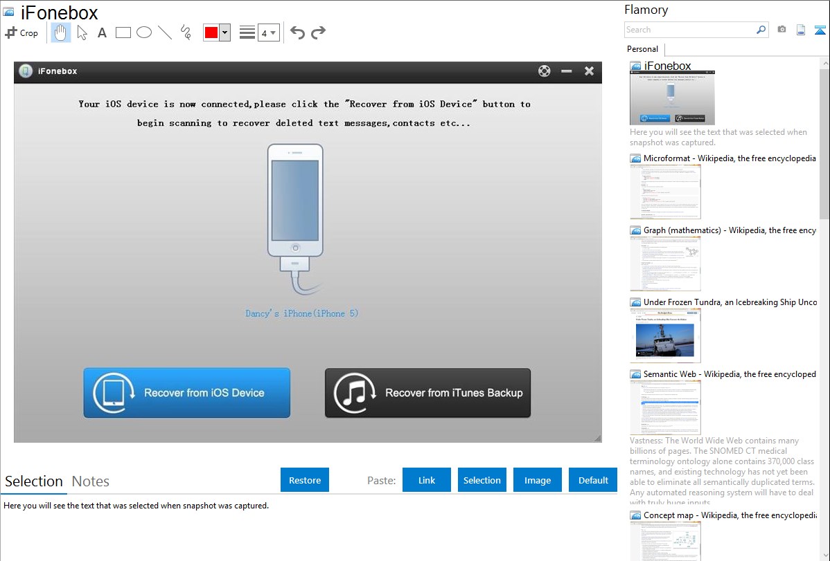Click Recover from iOS Device button

tap(187, 393)
